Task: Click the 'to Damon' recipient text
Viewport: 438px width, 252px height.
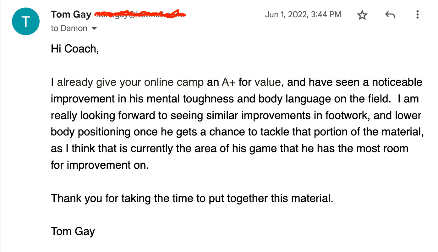Action: pyautogui.click(x=69, y=28)
